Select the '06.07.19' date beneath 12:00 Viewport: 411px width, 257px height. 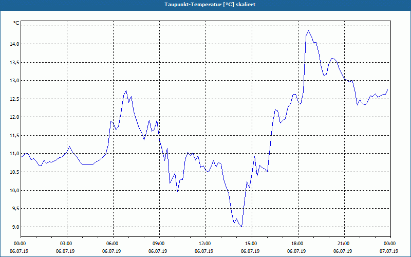coord(204,251)
